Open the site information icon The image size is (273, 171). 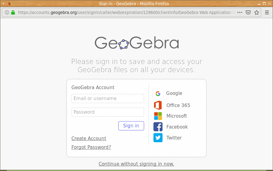tap(7, 12)
